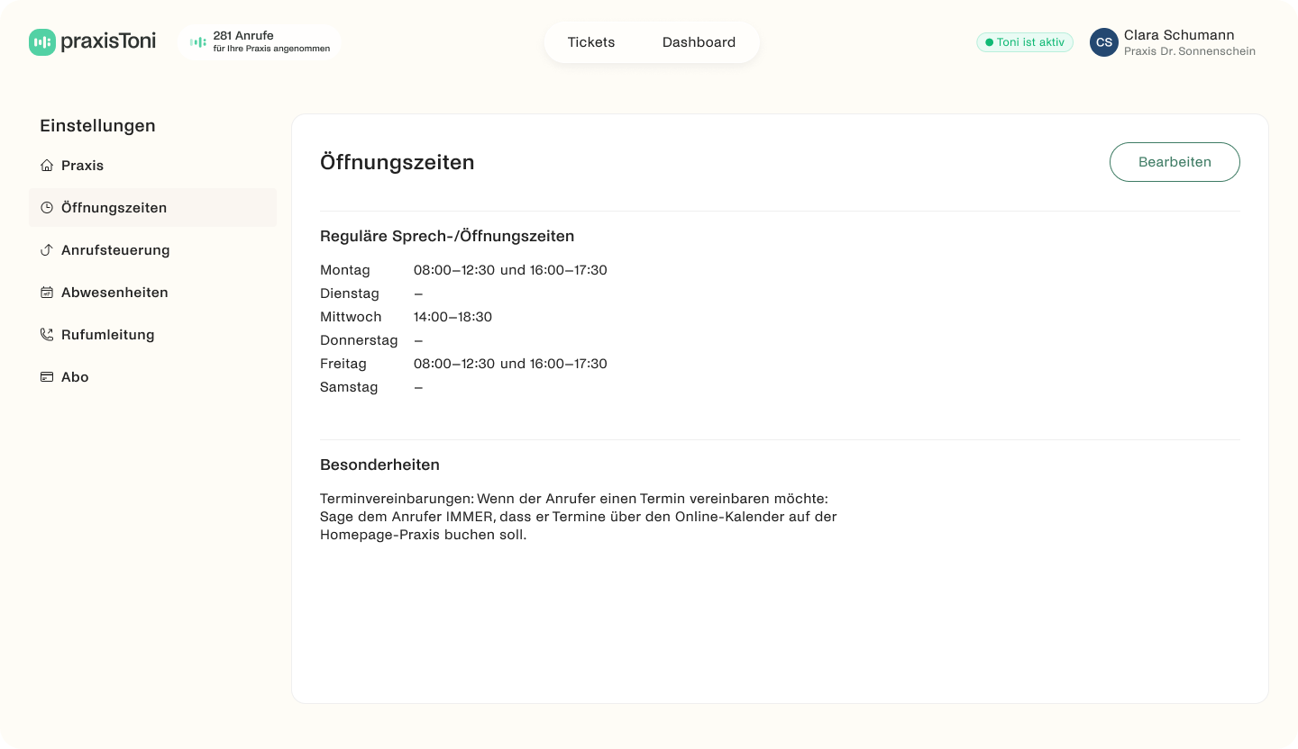Image resolution: width=1298 pixels, height=749 pixels.
Task: Click the sound wave icon by 281 Anrufe
Action: [198, 42]
